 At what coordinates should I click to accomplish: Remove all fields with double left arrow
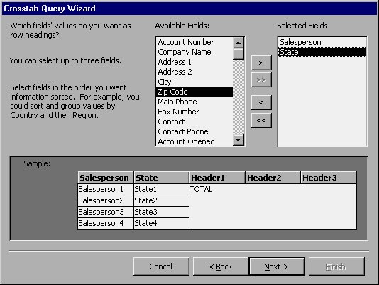pyautogui.click(x=261, y=120)
